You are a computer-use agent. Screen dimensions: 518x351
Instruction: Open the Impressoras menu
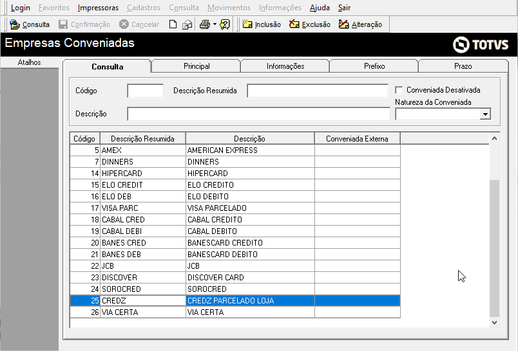(x=98, y=8)
